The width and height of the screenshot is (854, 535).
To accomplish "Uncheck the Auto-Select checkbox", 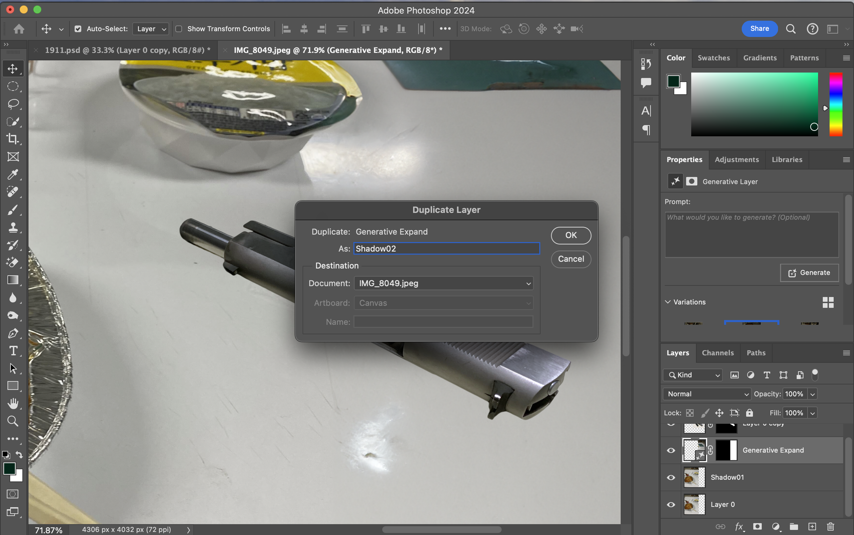I will point(78,29).
